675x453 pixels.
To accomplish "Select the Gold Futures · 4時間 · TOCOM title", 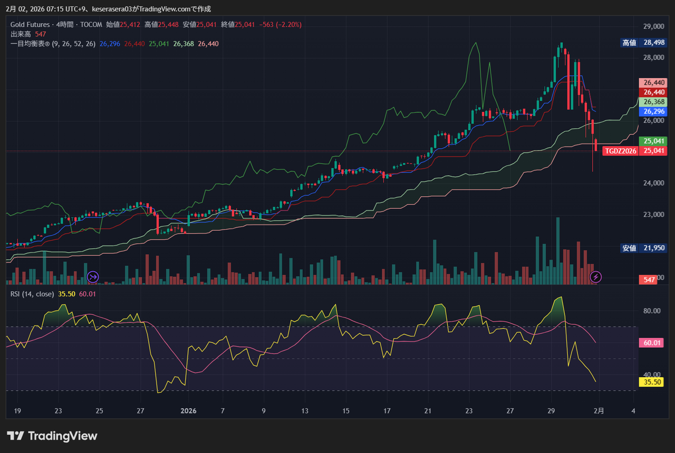I will pos(56,24).
